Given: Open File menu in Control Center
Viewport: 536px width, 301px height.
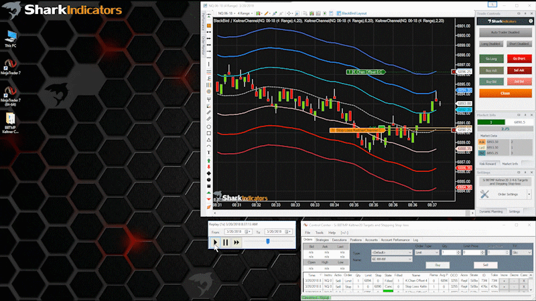Looking at the screenshot, I should 308,233.
